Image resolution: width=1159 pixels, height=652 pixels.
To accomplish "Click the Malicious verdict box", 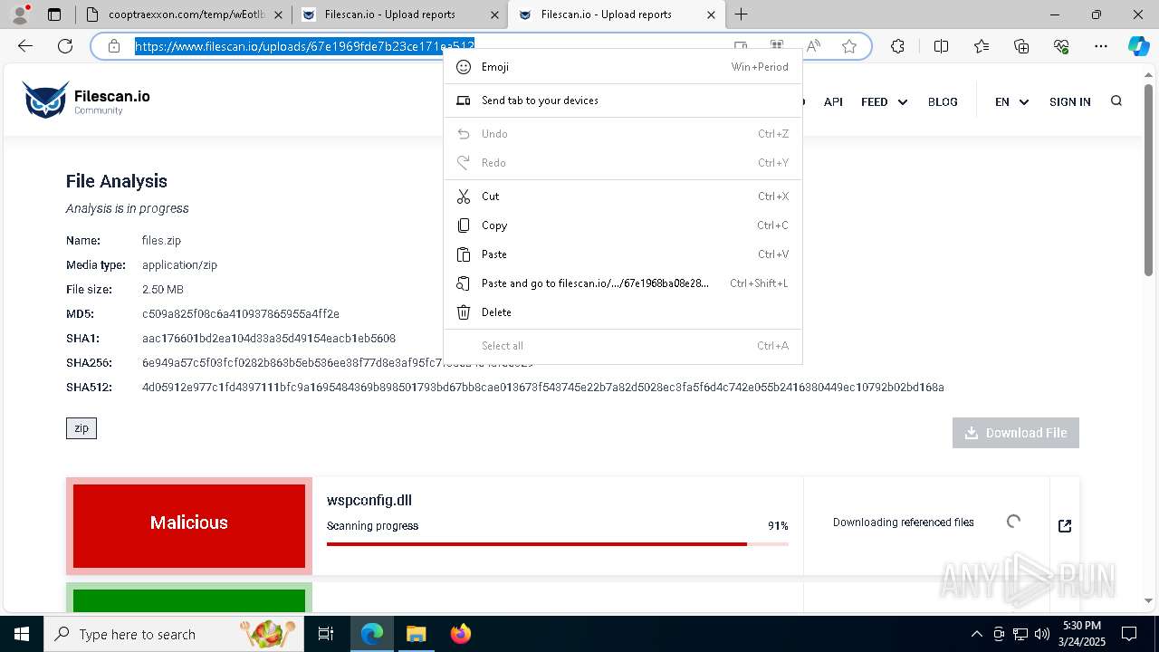I will tap(189, 526).
